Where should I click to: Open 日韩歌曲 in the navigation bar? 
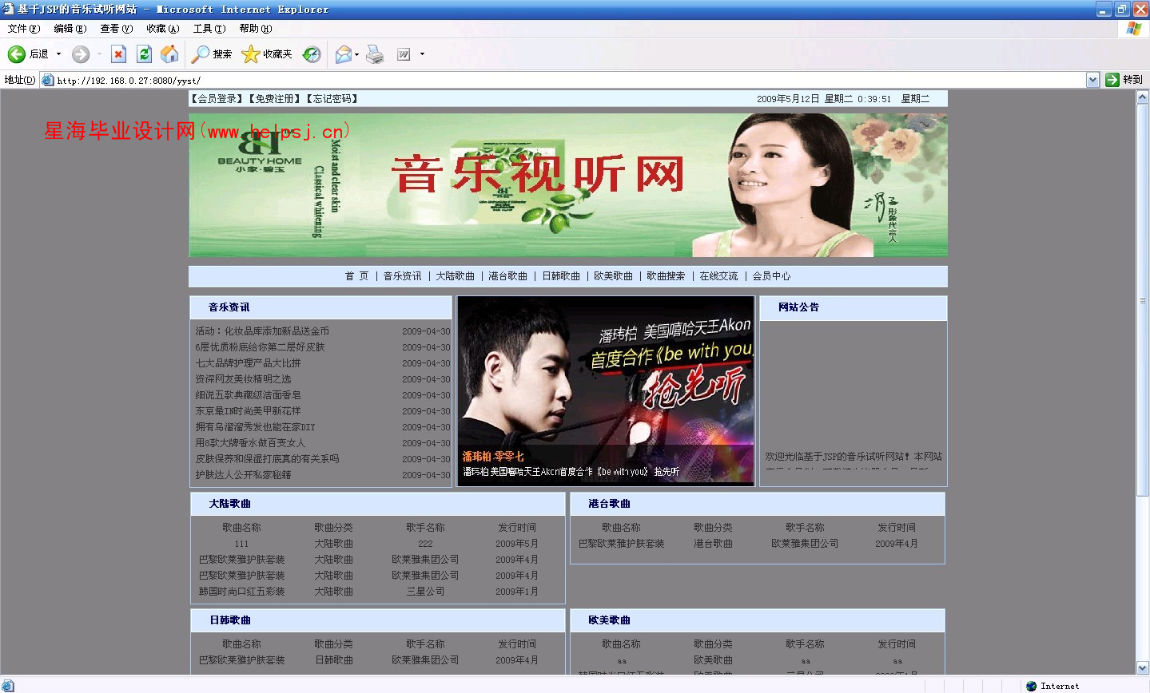561,276
